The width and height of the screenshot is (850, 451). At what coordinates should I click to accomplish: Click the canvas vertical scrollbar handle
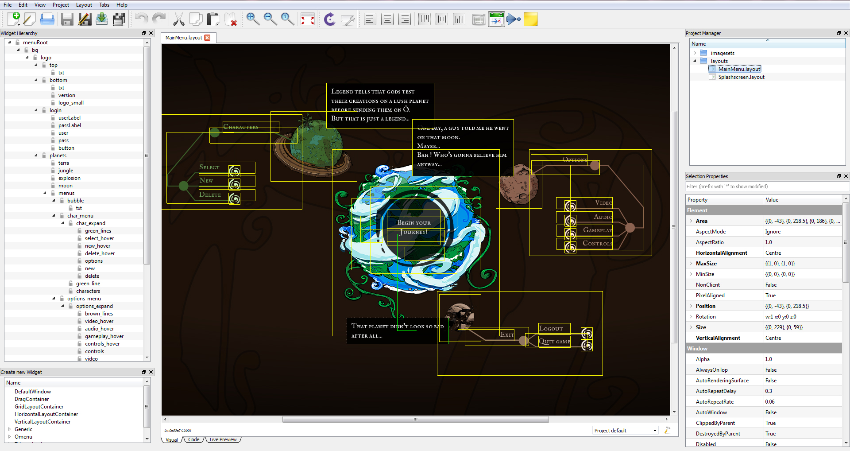point(674,227)
